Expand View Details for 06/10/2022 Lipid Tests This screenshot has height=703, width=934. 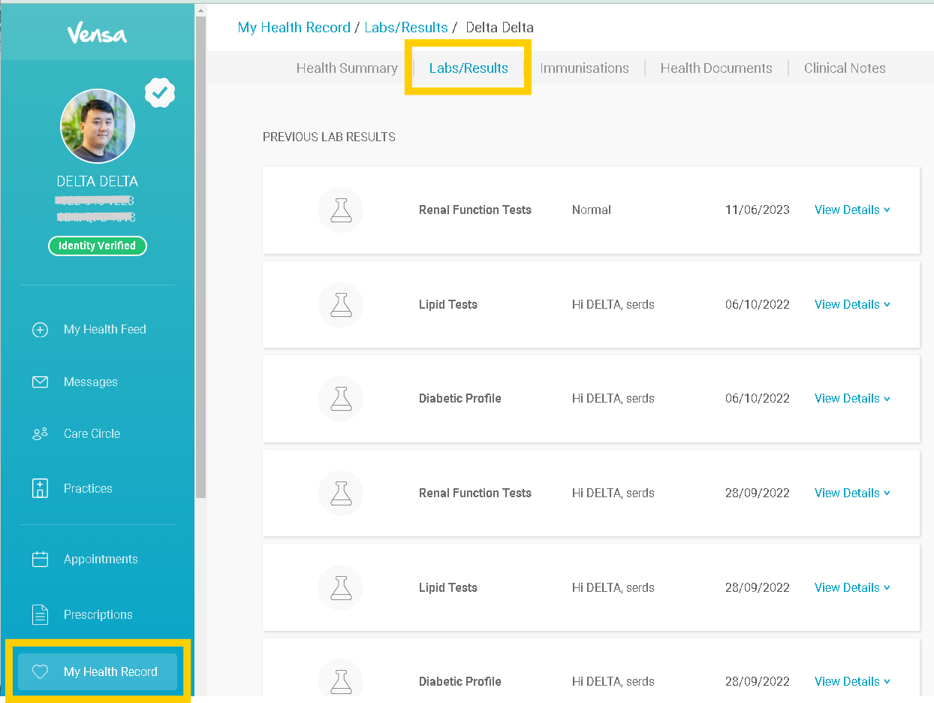852,304
